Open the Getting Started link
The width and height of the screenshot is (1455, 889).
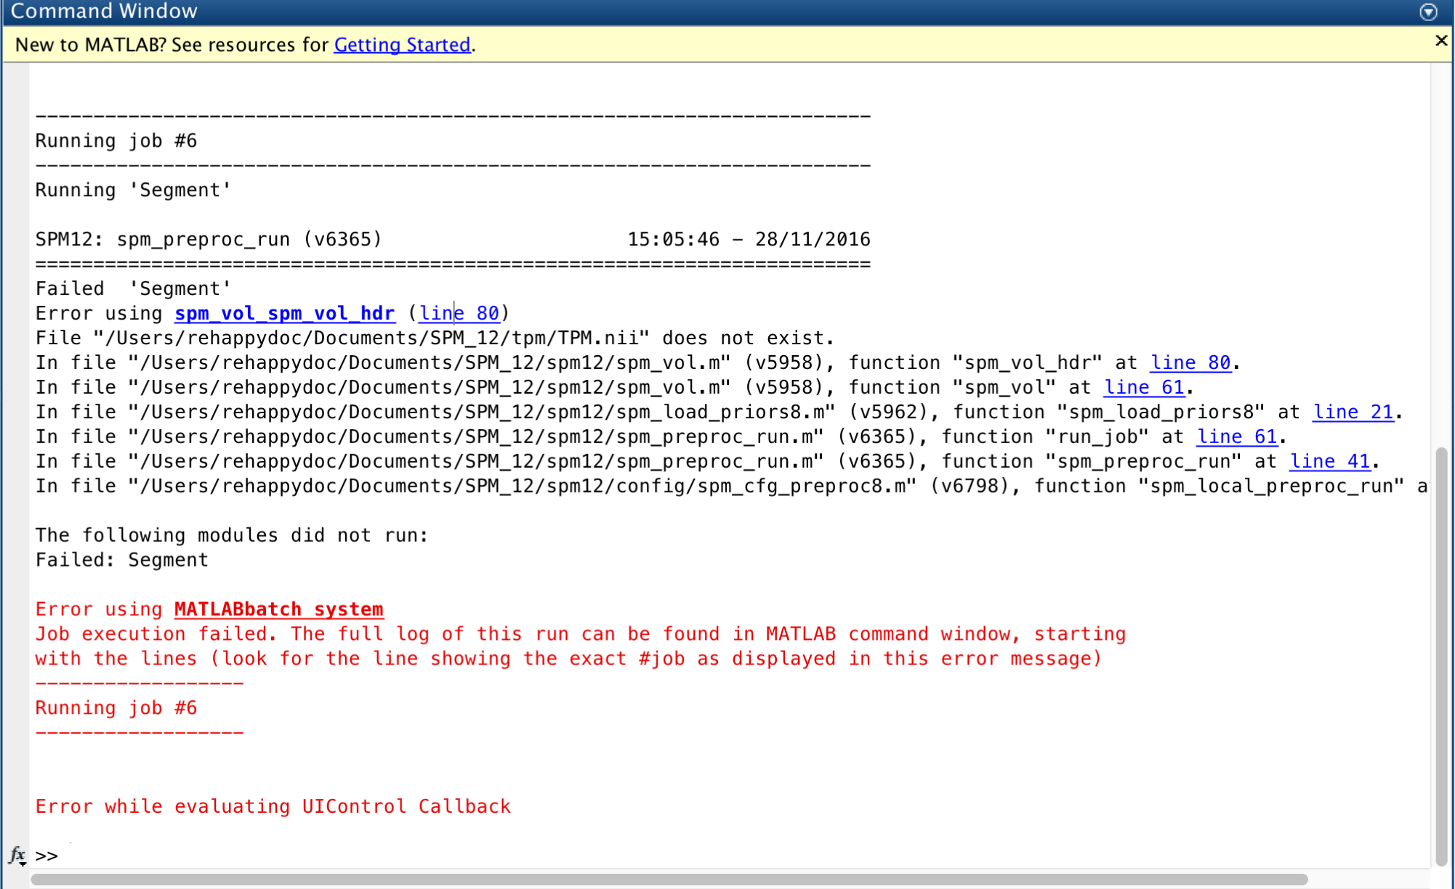[402, 45]
